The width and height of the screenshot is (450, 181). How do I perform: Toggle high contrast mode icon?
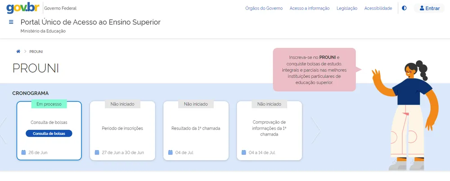click(404, 8)
